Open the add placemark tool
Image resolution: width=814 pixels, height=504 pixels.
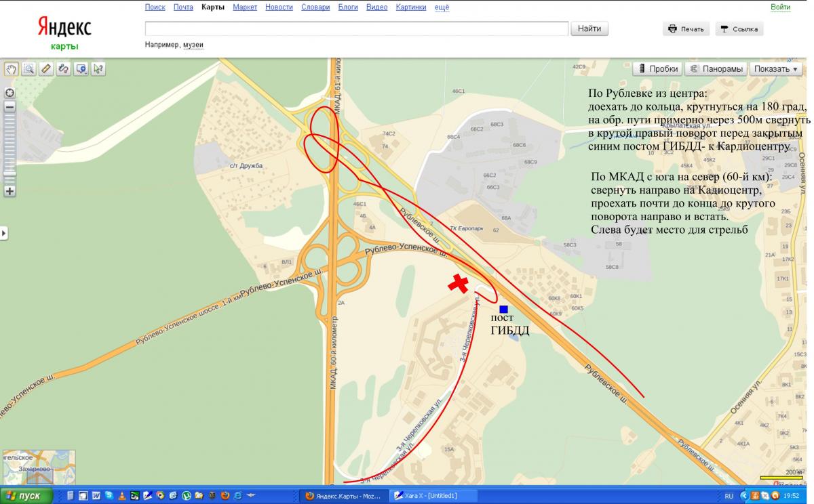pyautogui.click(x=81, y=68)
